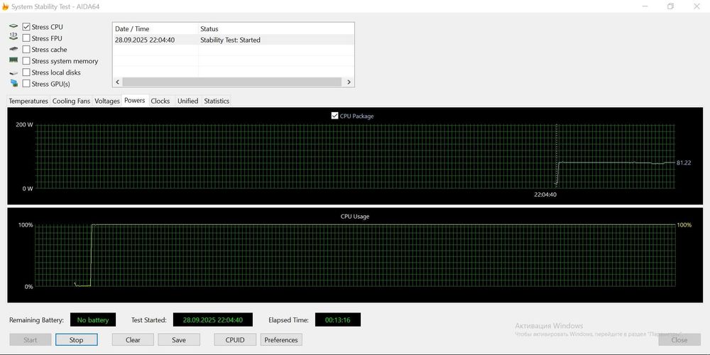This screenshot has height=355, width=710.
Task: Open Preferences
Action: 281,340
